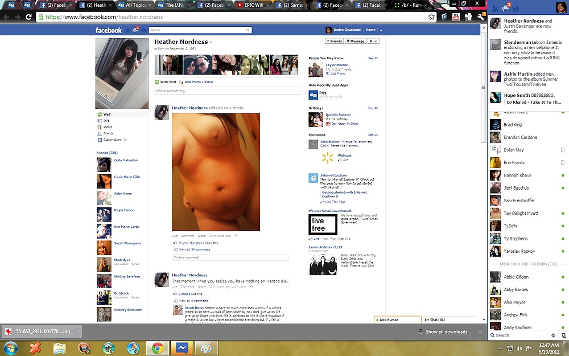Open Facebook messages icon with red badge
Screen dimensions: 569x356
click(136, 30)
